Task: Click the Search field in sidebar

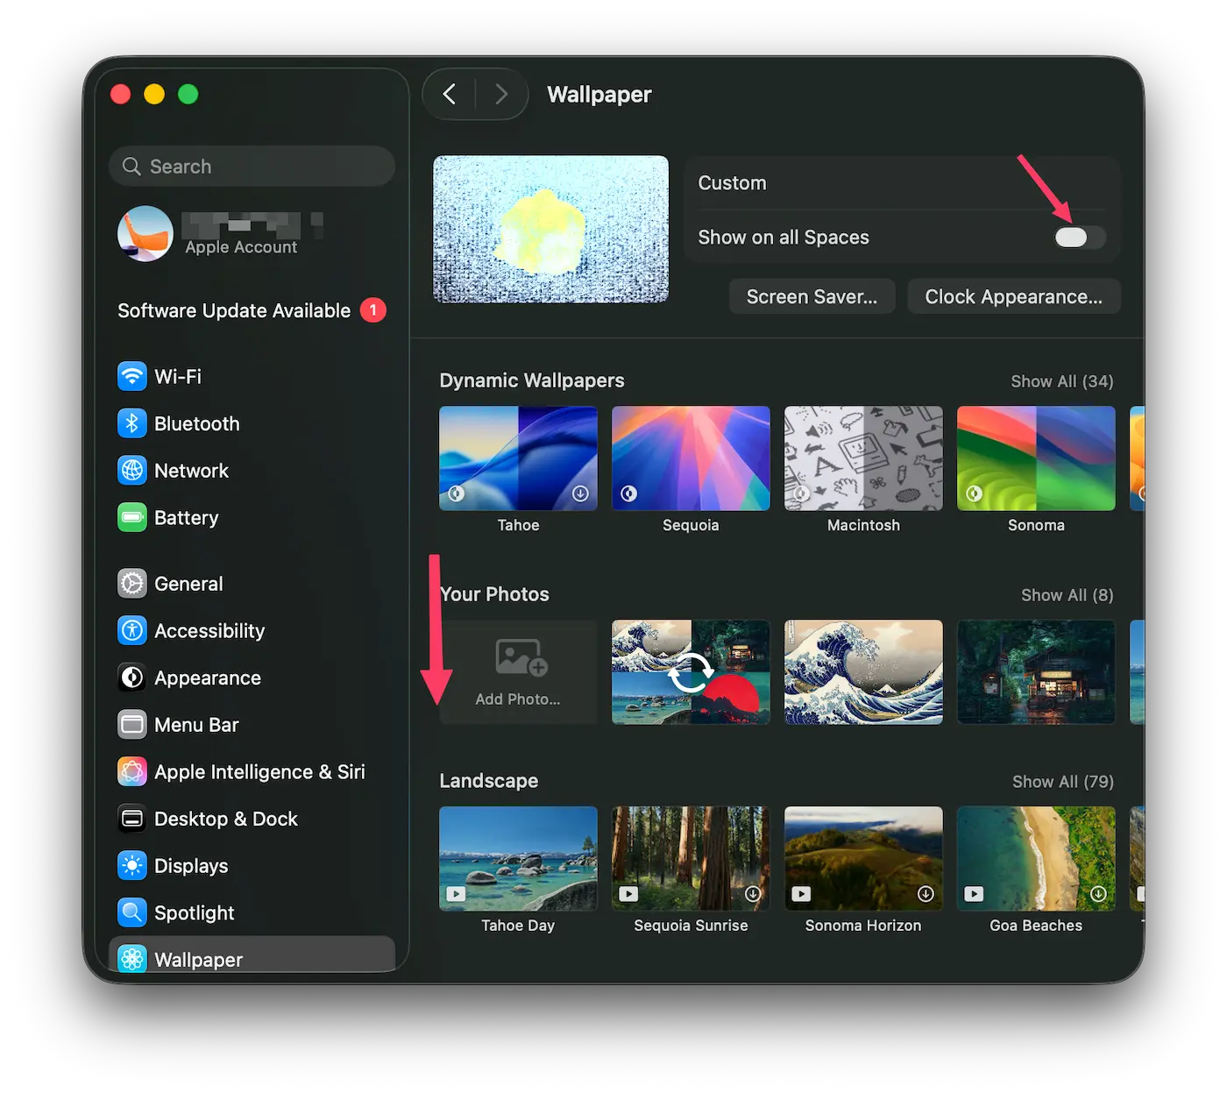Action: [252, 167]
